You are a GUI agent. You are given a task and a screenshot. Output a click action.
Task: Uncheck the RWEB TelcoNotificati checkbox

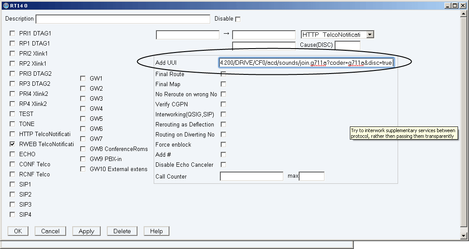coord(12,144)
